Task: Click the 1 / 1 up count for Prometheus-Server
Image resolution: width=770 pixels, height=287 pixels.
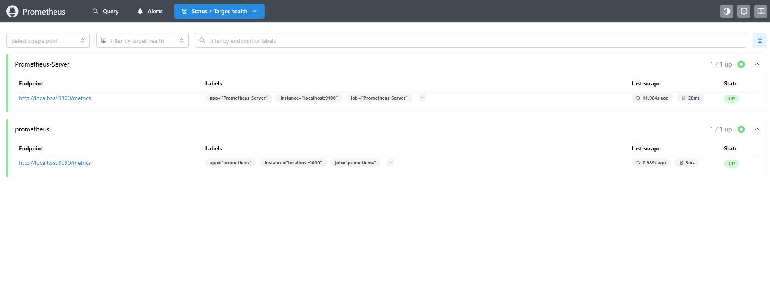Action: [721, 64]
